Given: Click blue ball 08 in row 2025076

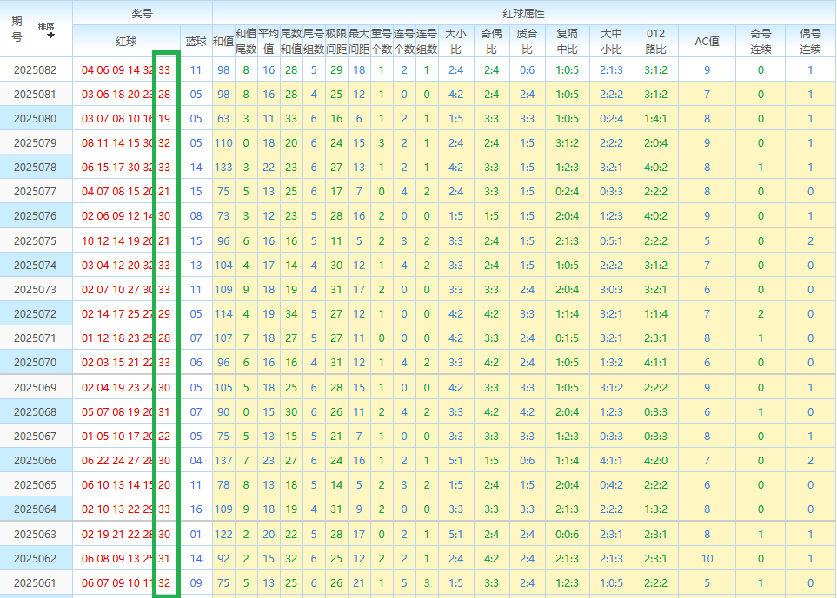Looking at the screenshot, I should [196, 216].
